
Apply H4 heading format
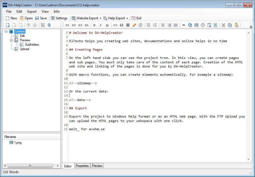pos(86,25)
